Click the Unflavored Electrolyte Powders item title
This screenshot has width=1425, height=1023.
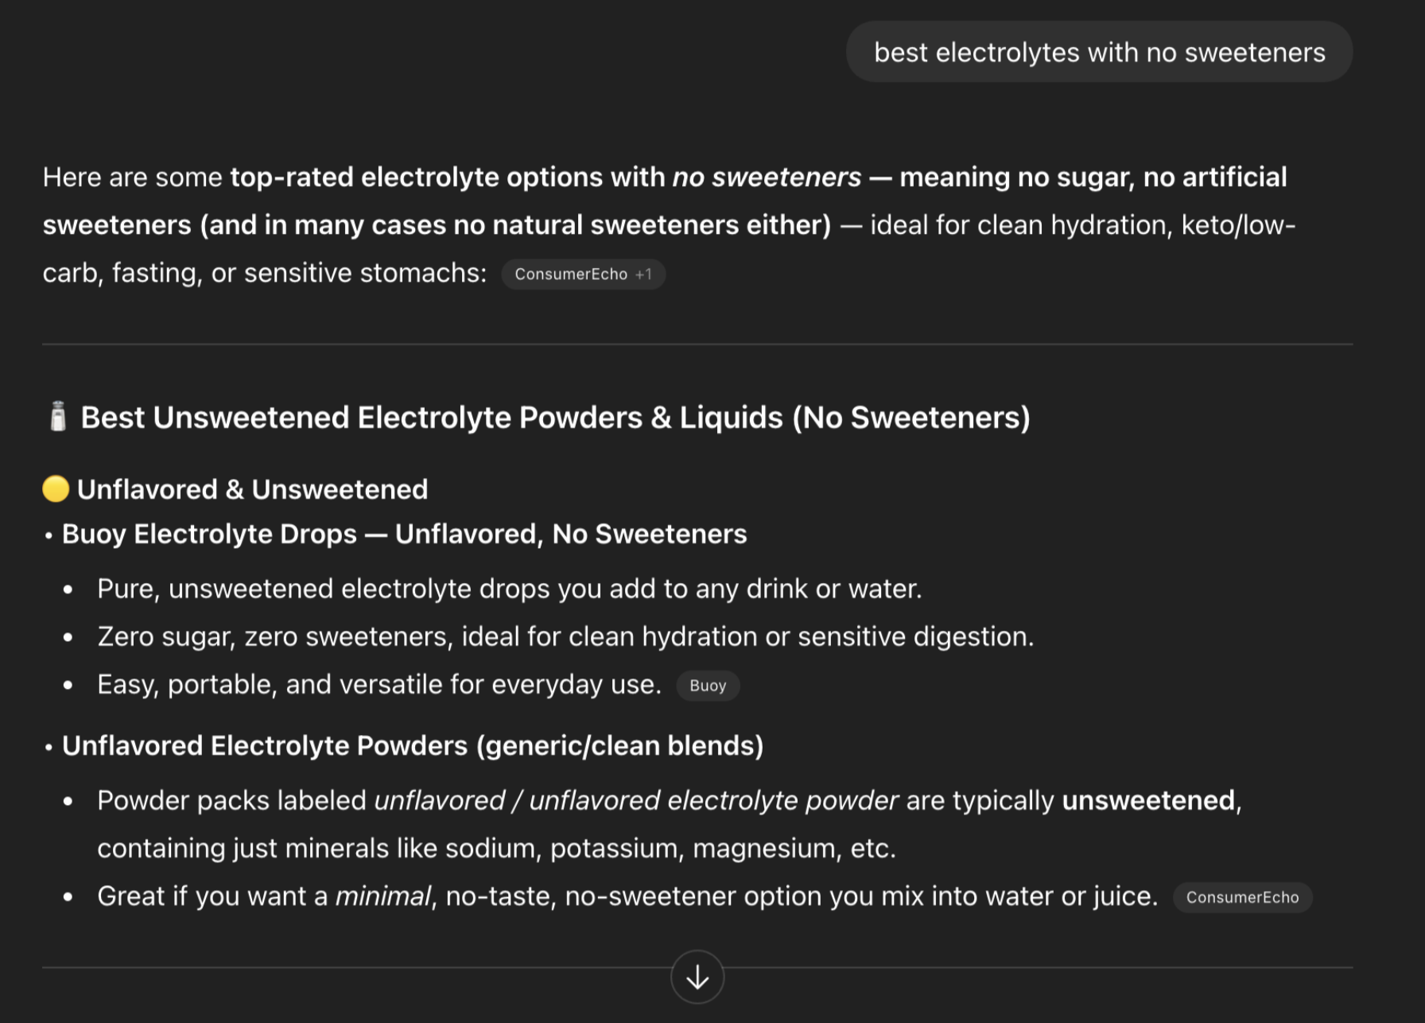point(412,745)
